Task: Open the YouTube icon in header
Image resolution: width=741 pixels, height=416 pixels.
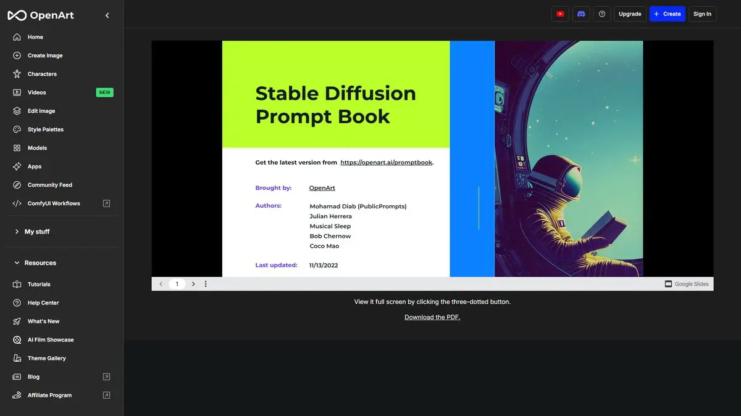Action: tap(560, 14)
